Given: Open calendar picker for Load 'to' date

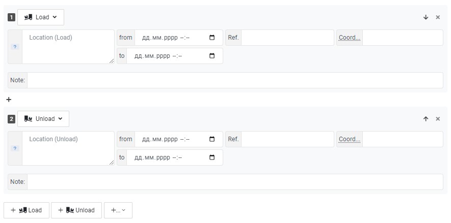Looking at the screenshot, I should click(212, 56).
